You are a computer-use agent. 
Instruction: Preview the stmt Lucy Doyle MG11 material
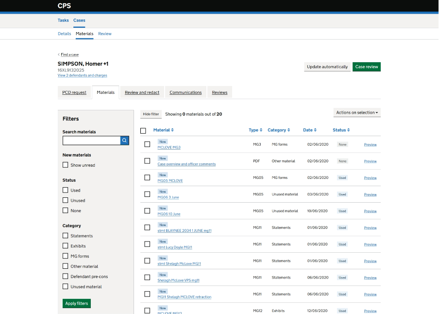pyautogui.click(x=370, y=244)
